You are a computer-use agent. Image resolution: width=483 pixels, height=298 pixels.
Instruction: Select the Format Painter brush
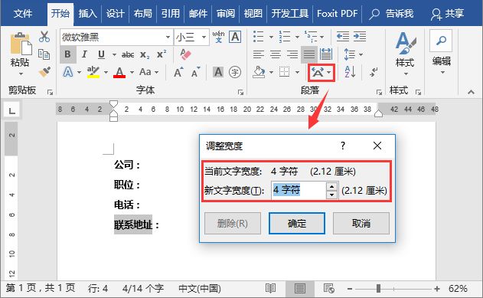tap(44, 72)
